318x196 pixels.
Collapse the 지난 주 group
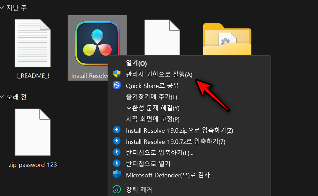pos(2,8)
